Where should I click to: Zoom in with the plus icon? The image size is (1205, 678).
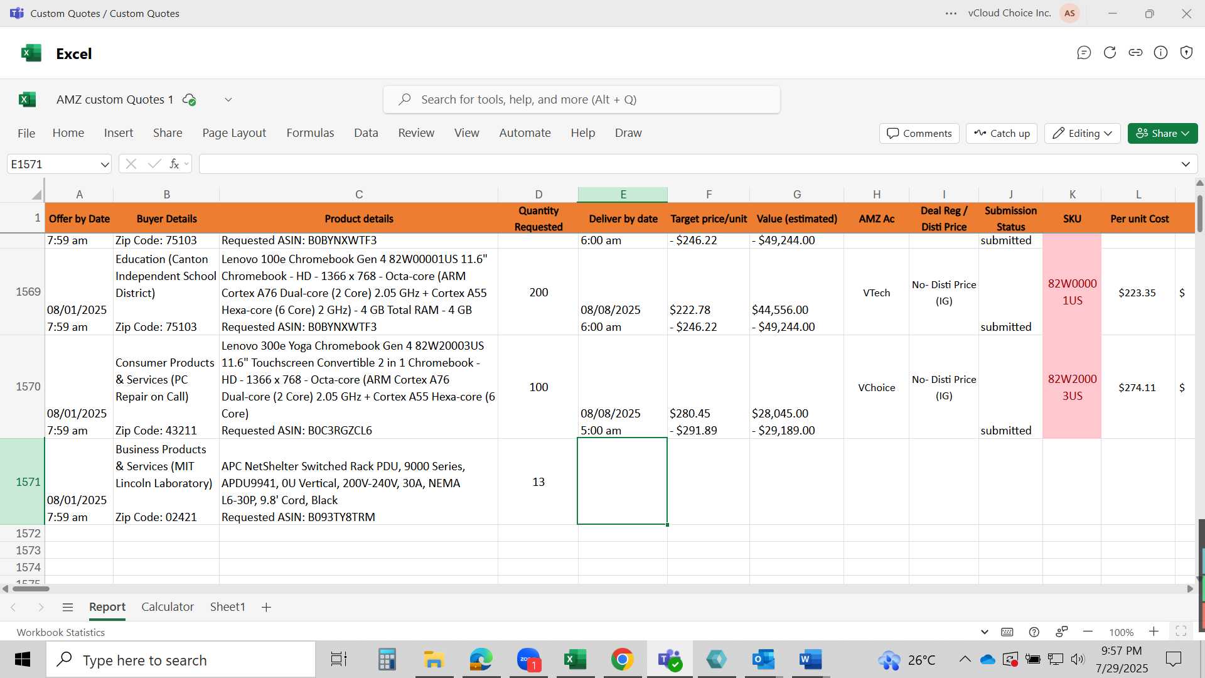coord(1154,632)
